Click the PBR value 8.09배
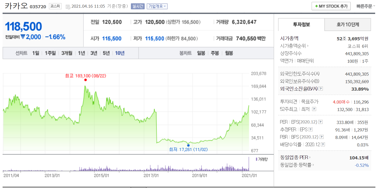The height and width of the screenshot is (188, 378). 341,137
